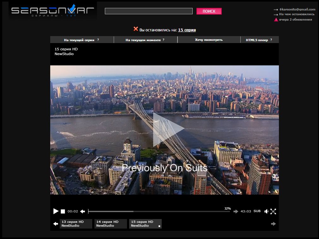Image resolution: width=319 pixels, height=239 pixels.
Task: Click the 00:02 elapsed time display
Action: [73, 211]
